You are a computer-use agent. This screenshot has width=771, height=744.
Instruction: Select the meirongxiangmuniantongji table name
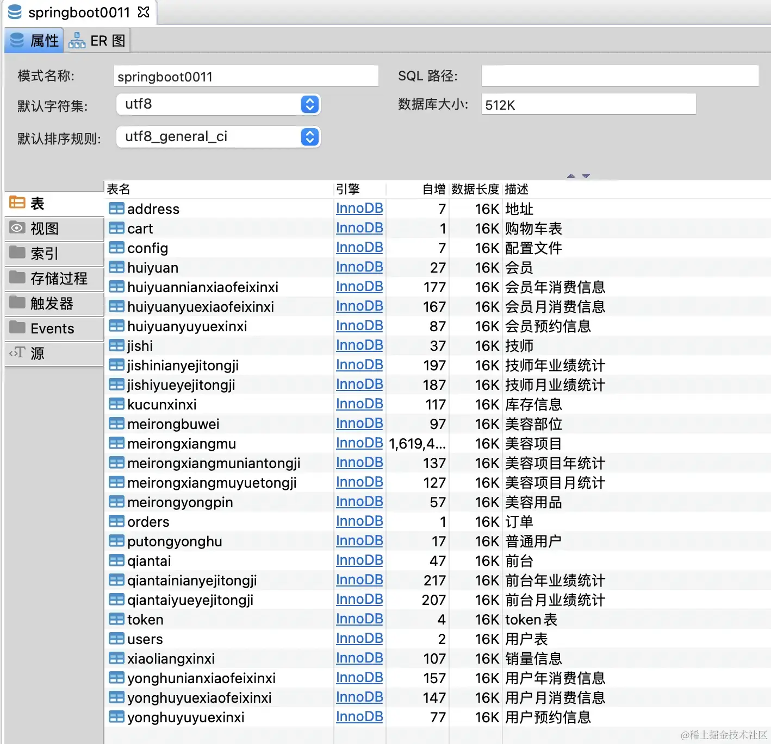tap(214, 463)
